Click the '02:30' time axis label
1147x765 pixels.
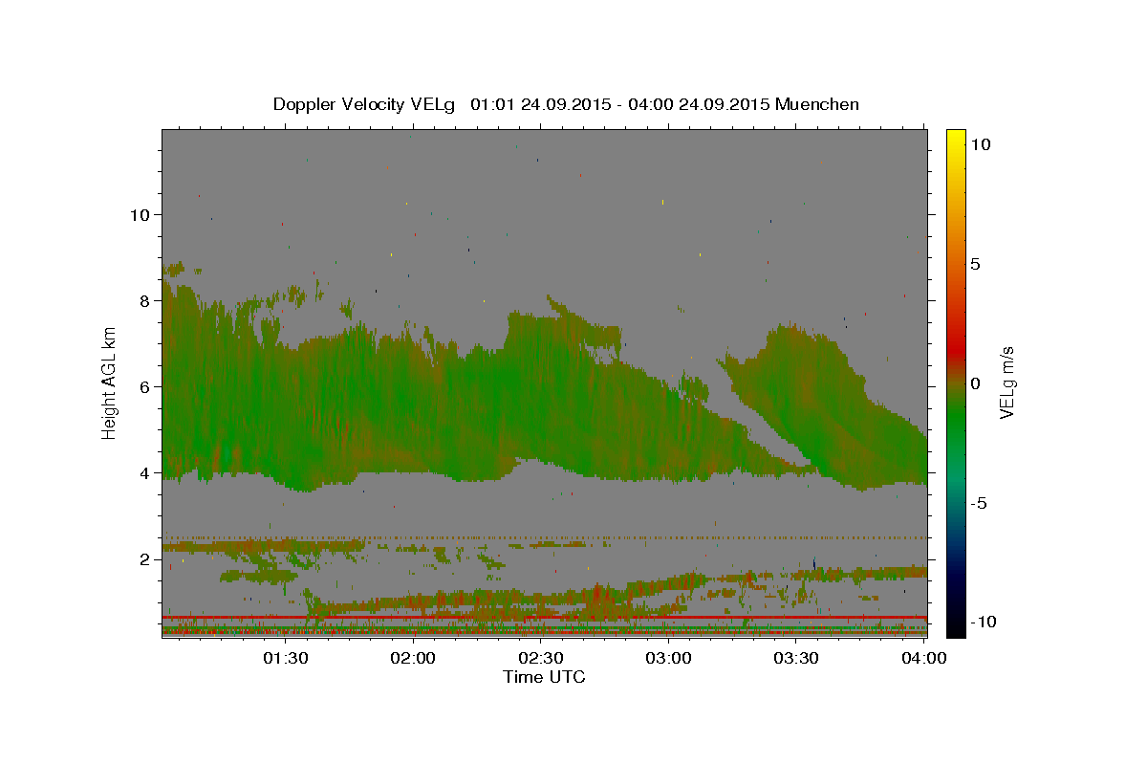pos(541,658)
